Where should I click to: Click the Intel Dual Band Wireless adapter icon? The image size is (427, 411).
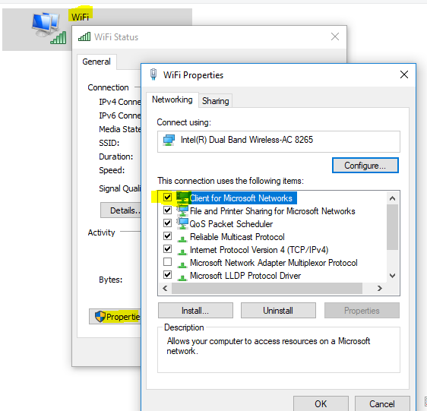[169, 141]
